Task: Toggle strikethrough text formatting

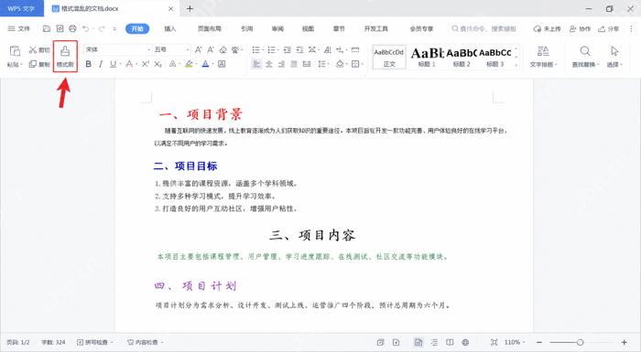Action: (x=129, y=64)
